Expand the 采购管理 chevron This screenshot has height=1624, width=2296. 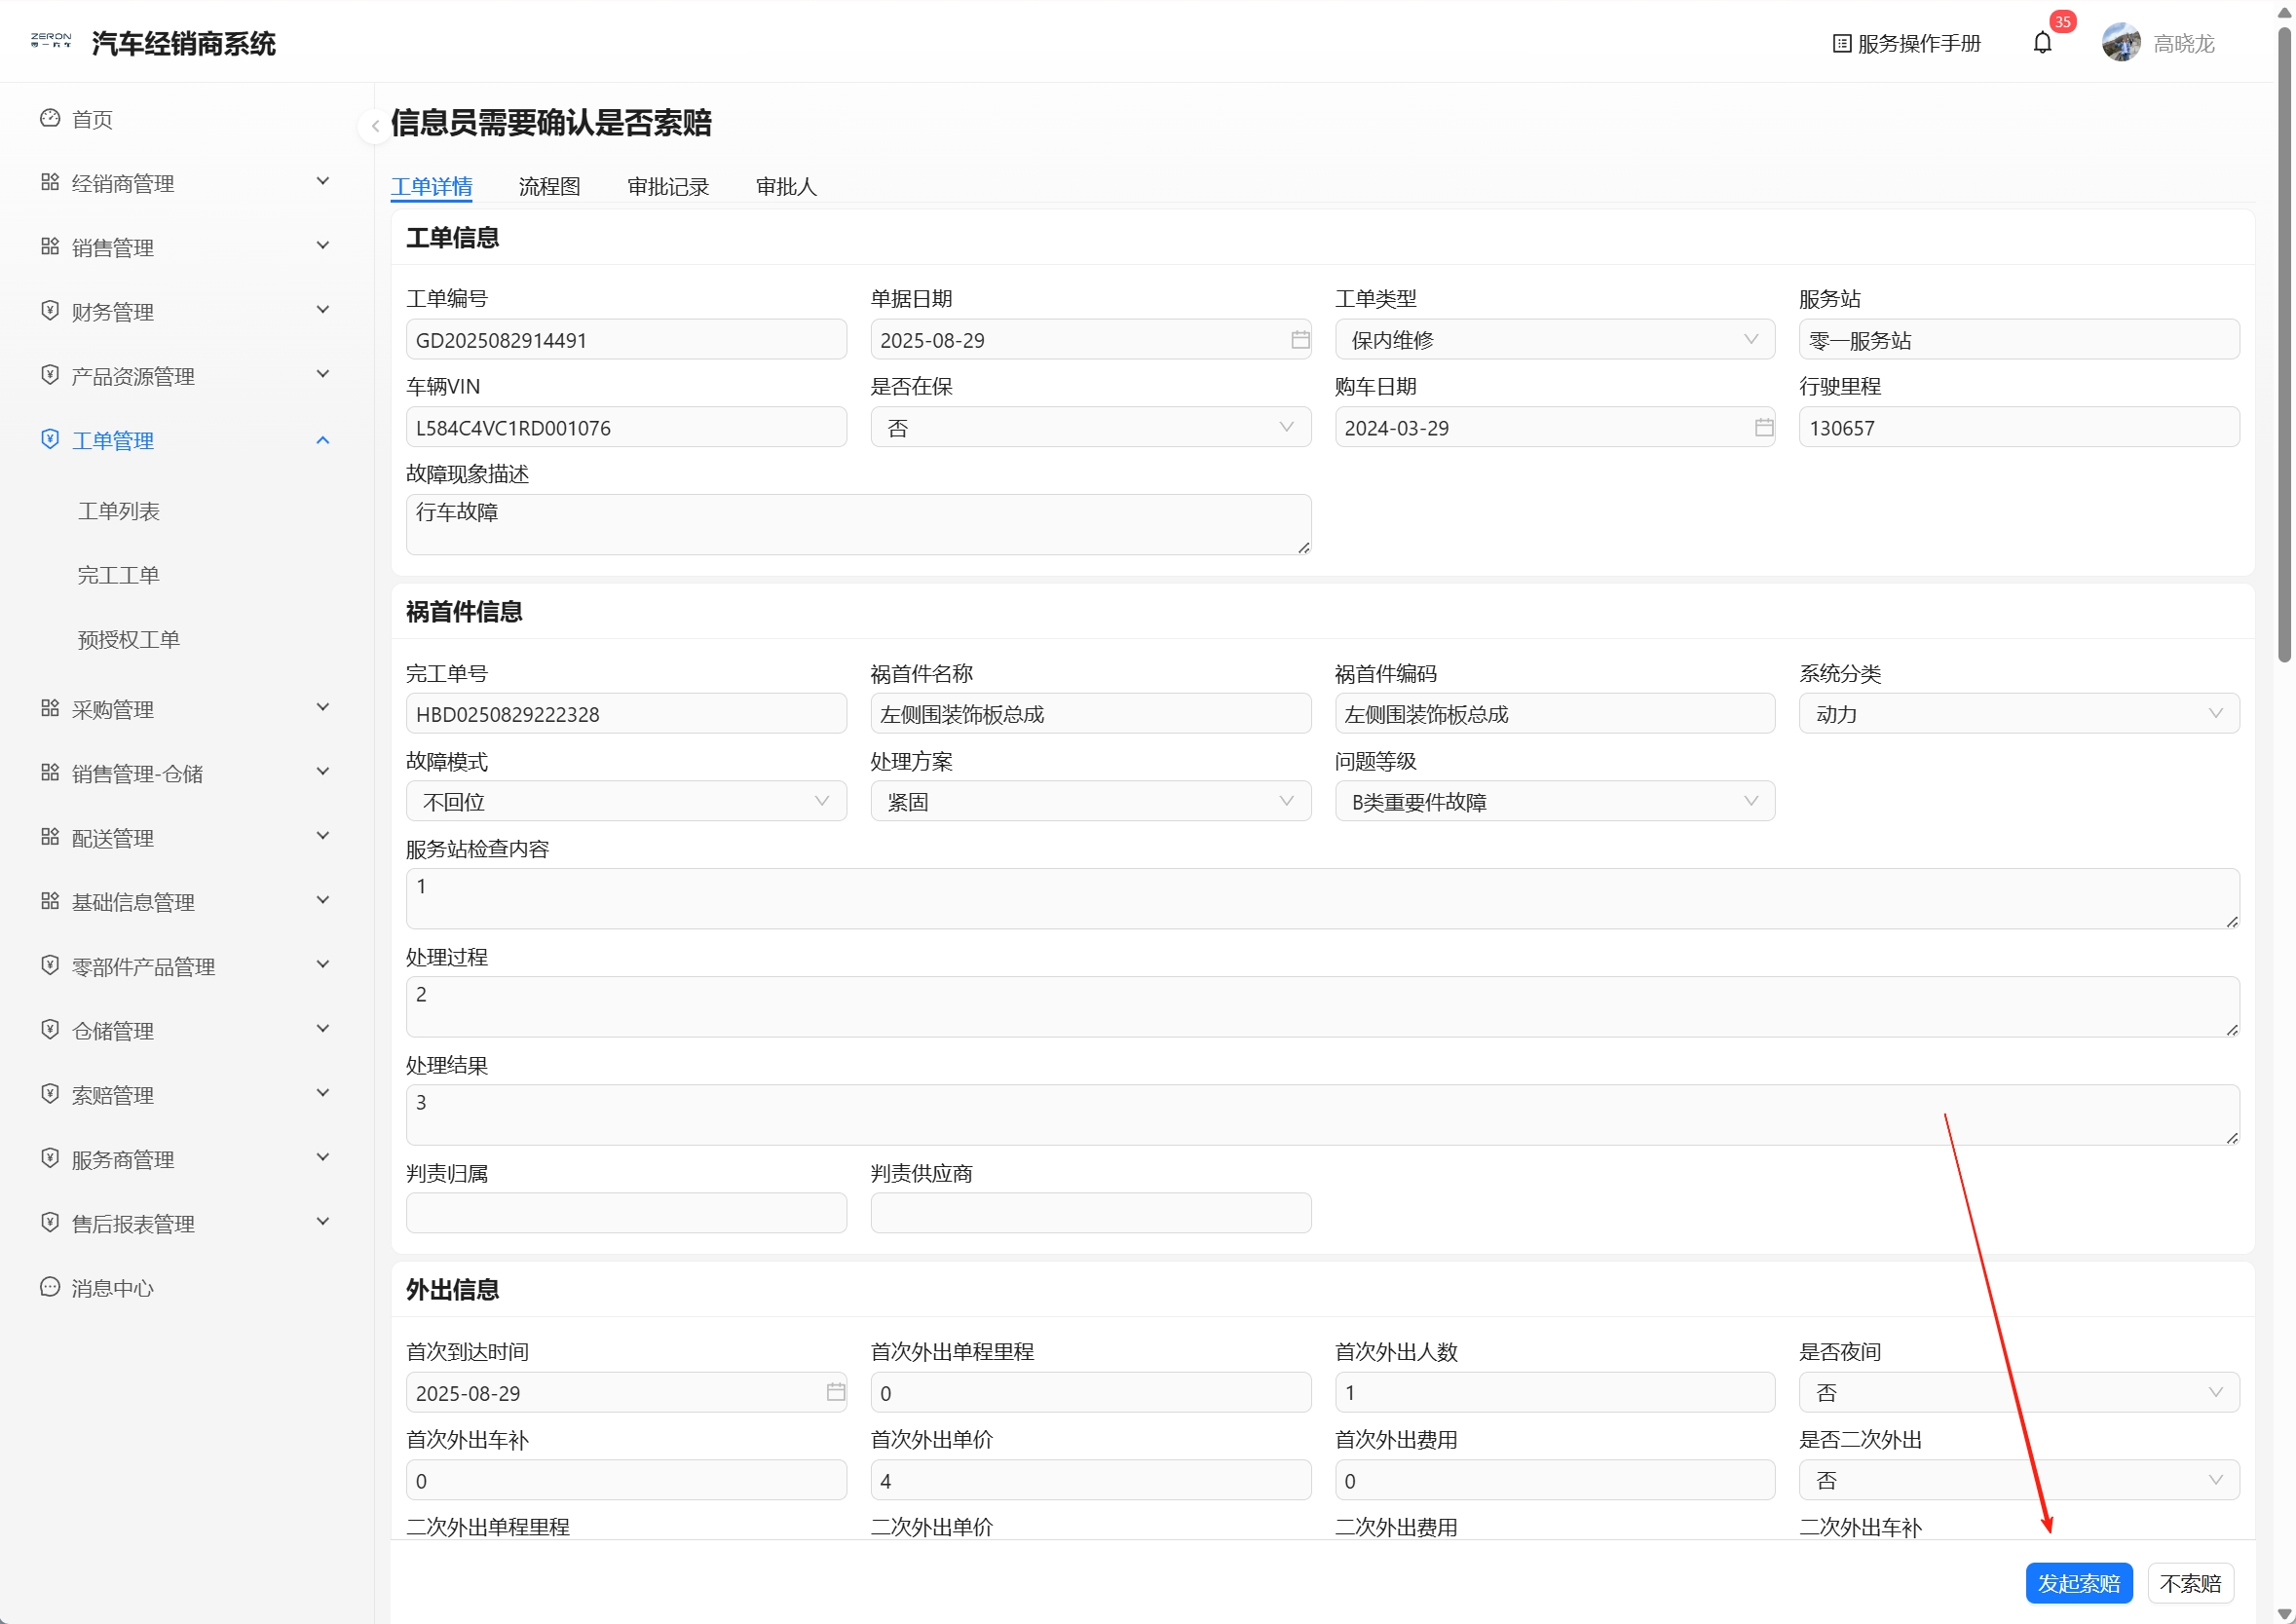[322, 707]
